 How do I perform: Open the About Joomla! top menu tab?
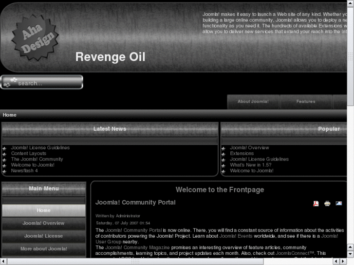point(253,102)
